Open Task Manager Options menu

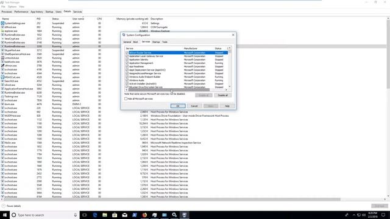12,7
